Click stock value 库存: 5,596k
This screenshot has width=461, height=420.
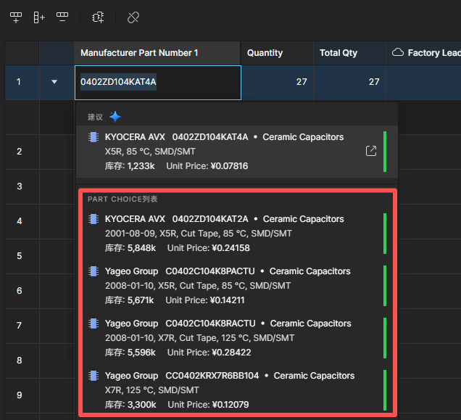tap(130, 353)
